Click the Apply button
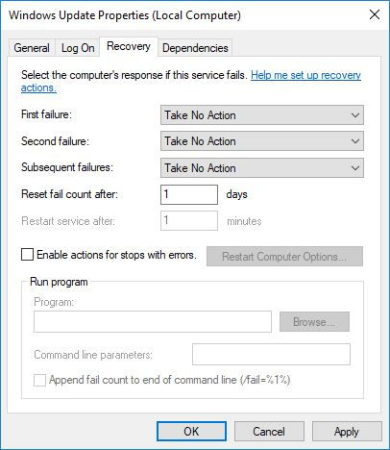 (347, 432)
